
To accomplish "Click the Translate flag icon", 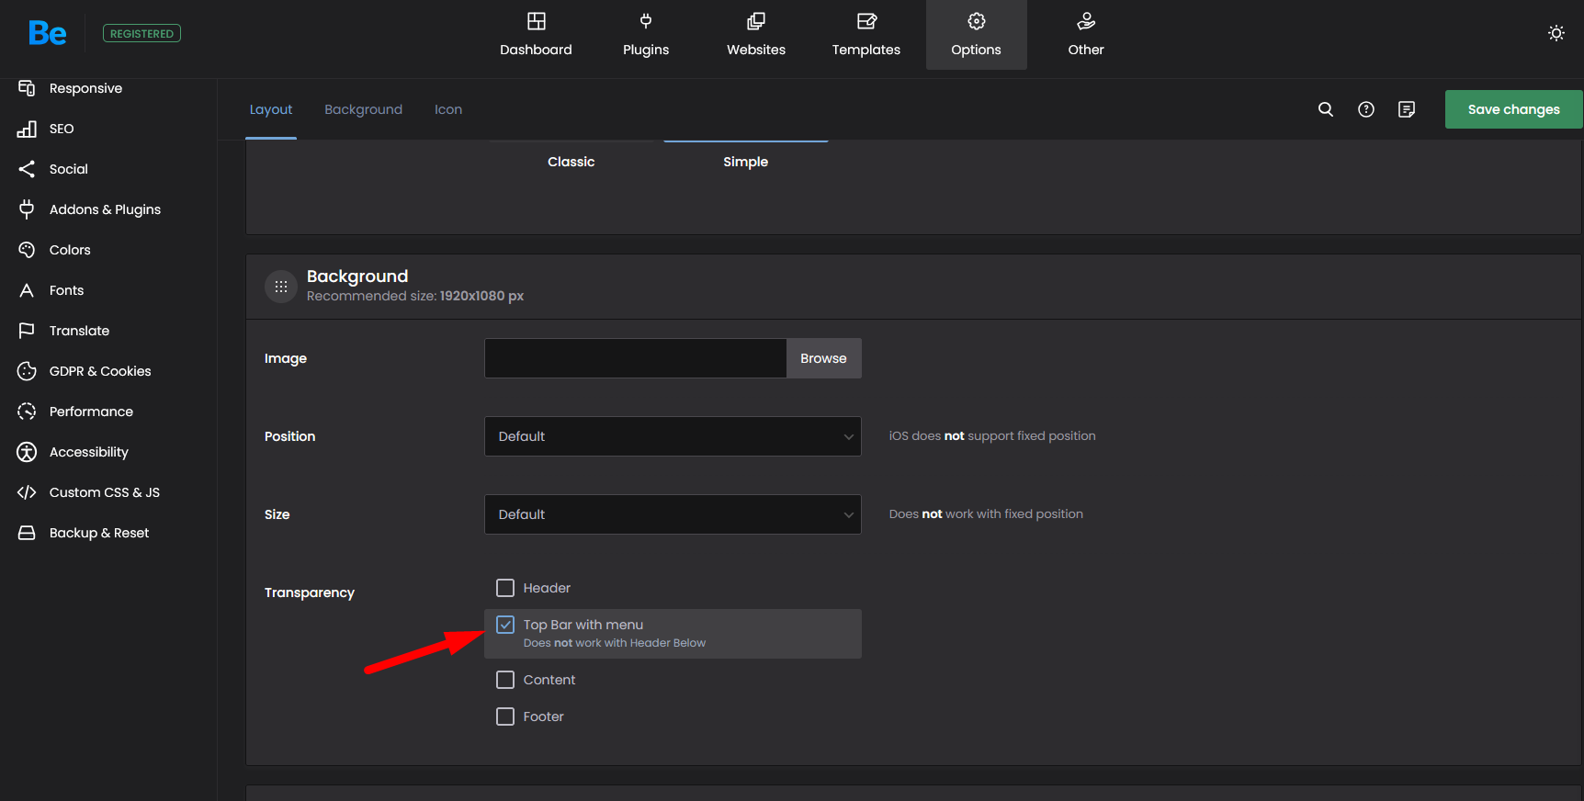I will [x=27, y=331].
